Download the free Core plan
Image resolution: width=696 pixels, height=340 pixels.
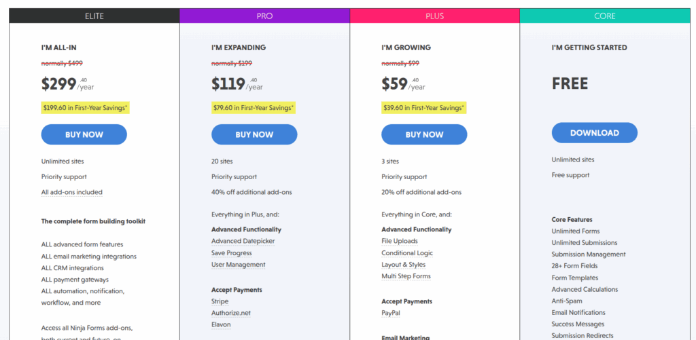click(594, 133)
